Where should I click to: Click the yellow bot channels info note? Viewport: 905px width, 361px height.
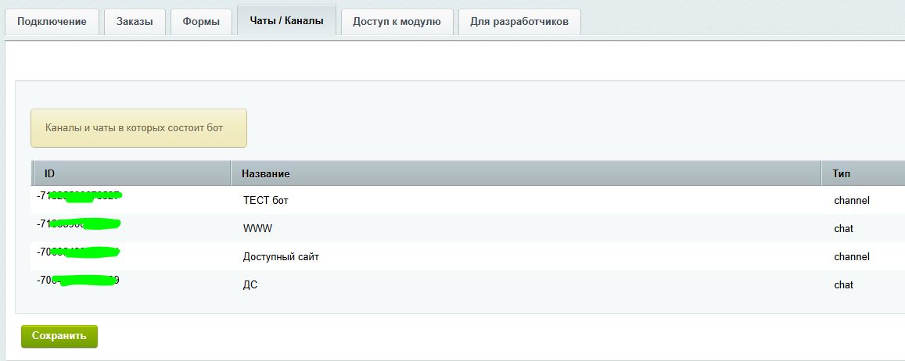[138, 128]
